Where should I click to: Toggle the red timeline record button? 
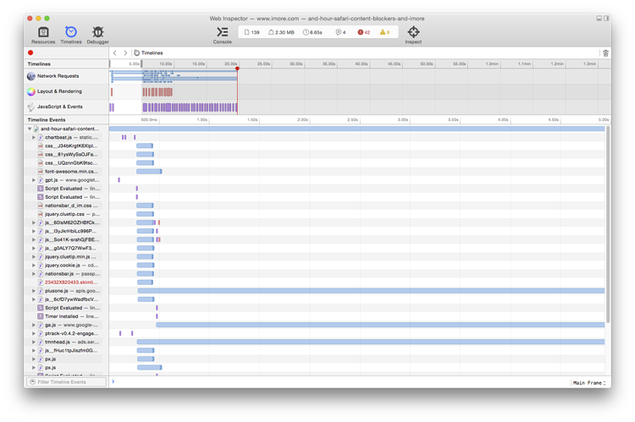click(30, 52)
